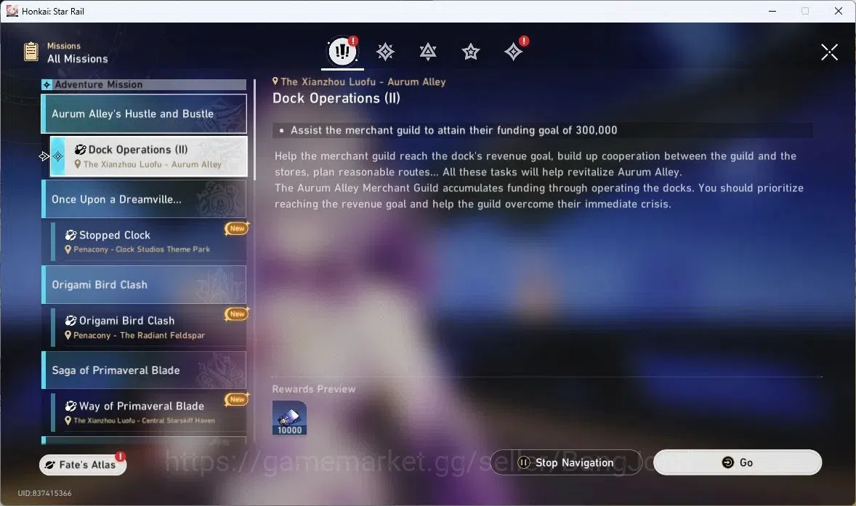Screen dimensions: 856x506
Task: Open the Once Upon a Dreamville group
Action: click(x=145, y=199)
